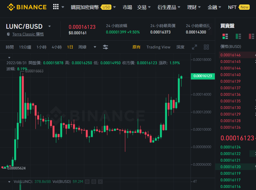Select ask price 0.00016135
Screen dimensions: 256x190
coord(230,101)
